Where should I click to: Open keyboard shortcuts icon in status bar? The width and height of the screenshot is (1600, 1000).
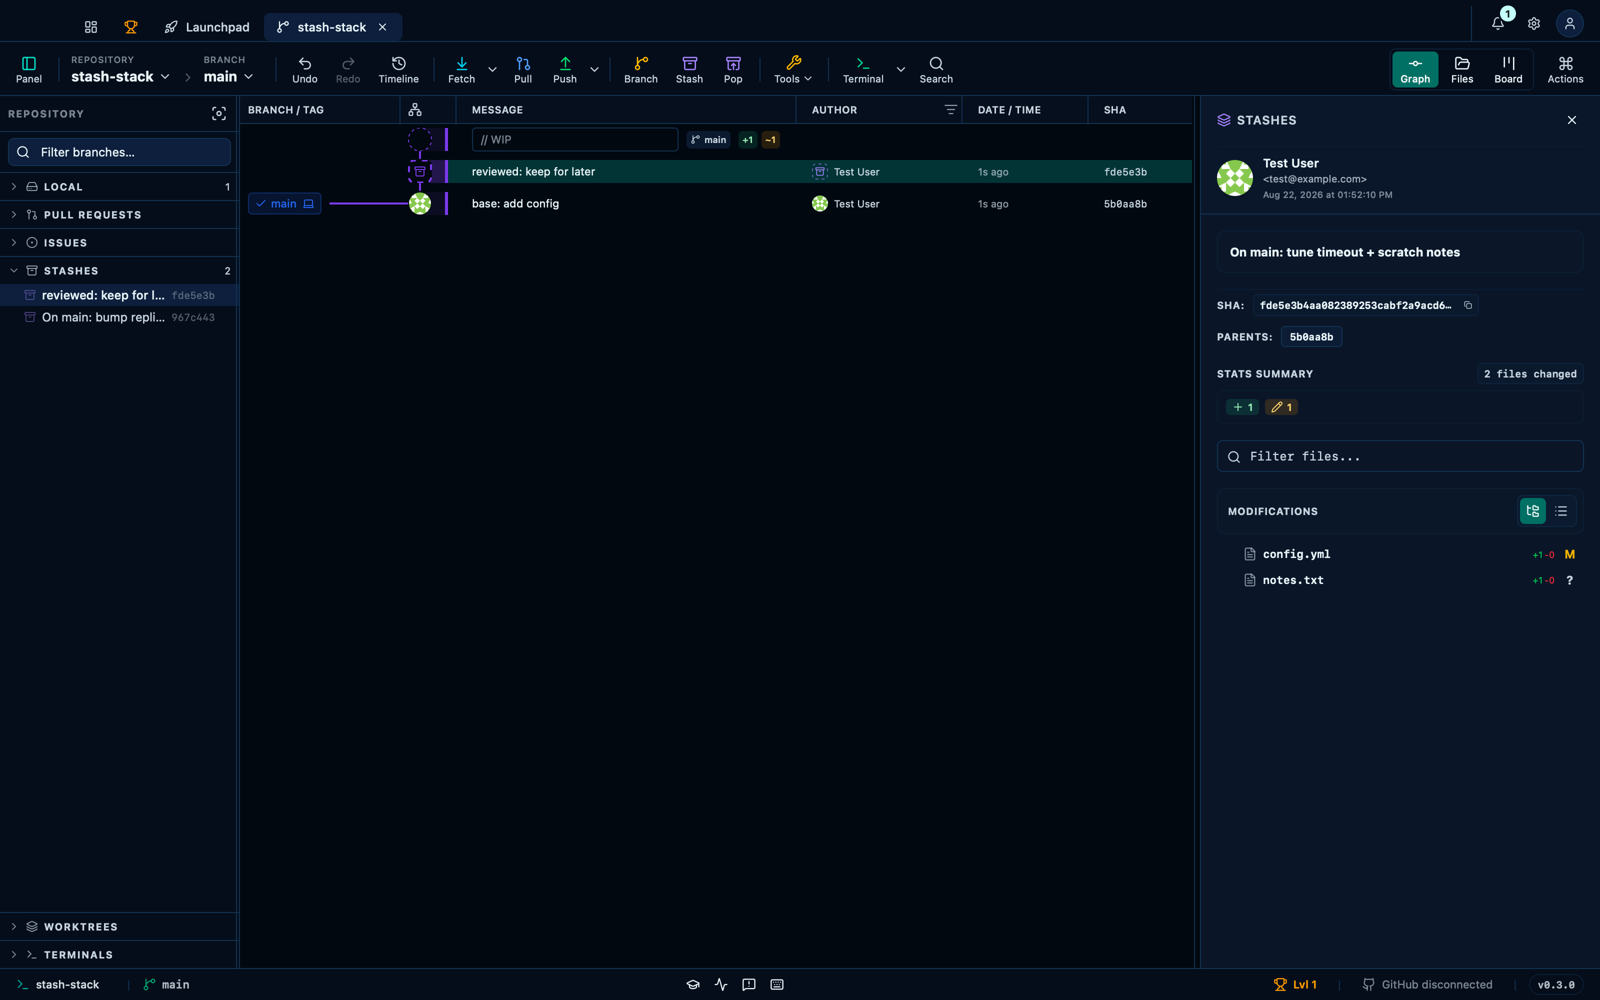pyautogui.click(x=777, y=984)
